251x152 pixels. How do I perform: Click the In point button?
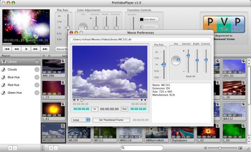click(95, 109)
